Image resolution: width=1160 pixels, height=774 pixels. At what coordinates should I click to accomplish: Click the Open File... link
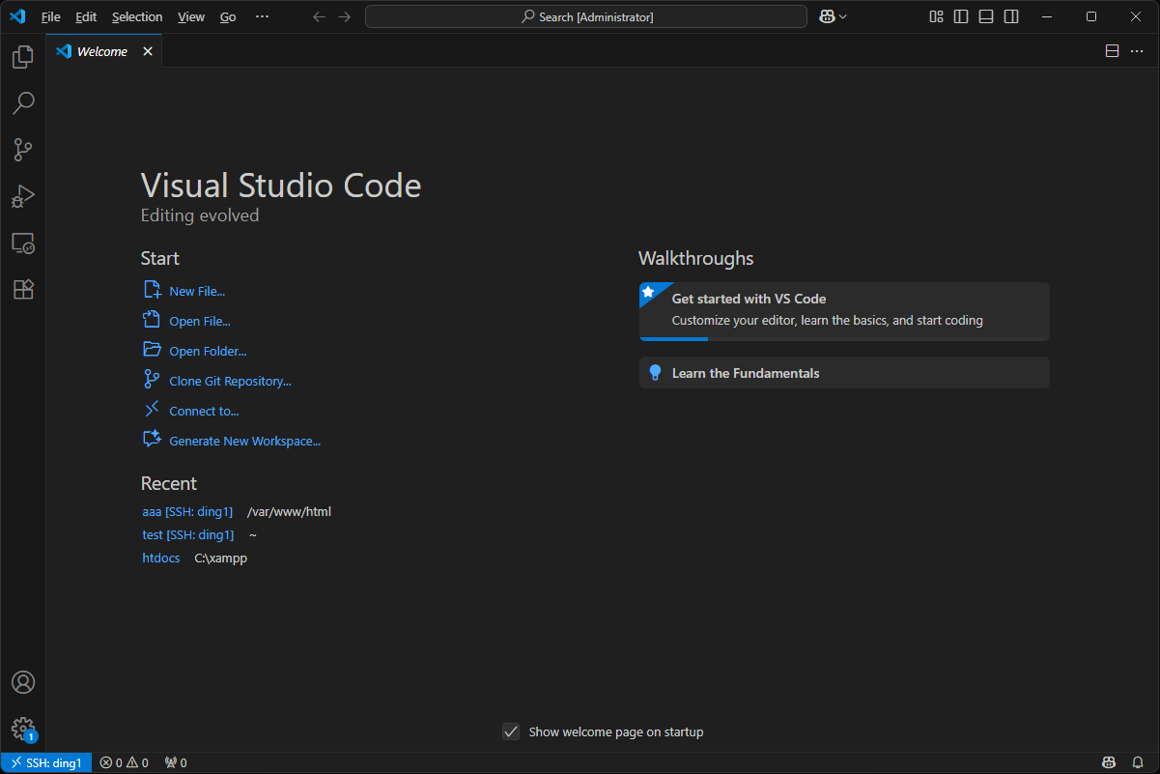coord(200,321)
